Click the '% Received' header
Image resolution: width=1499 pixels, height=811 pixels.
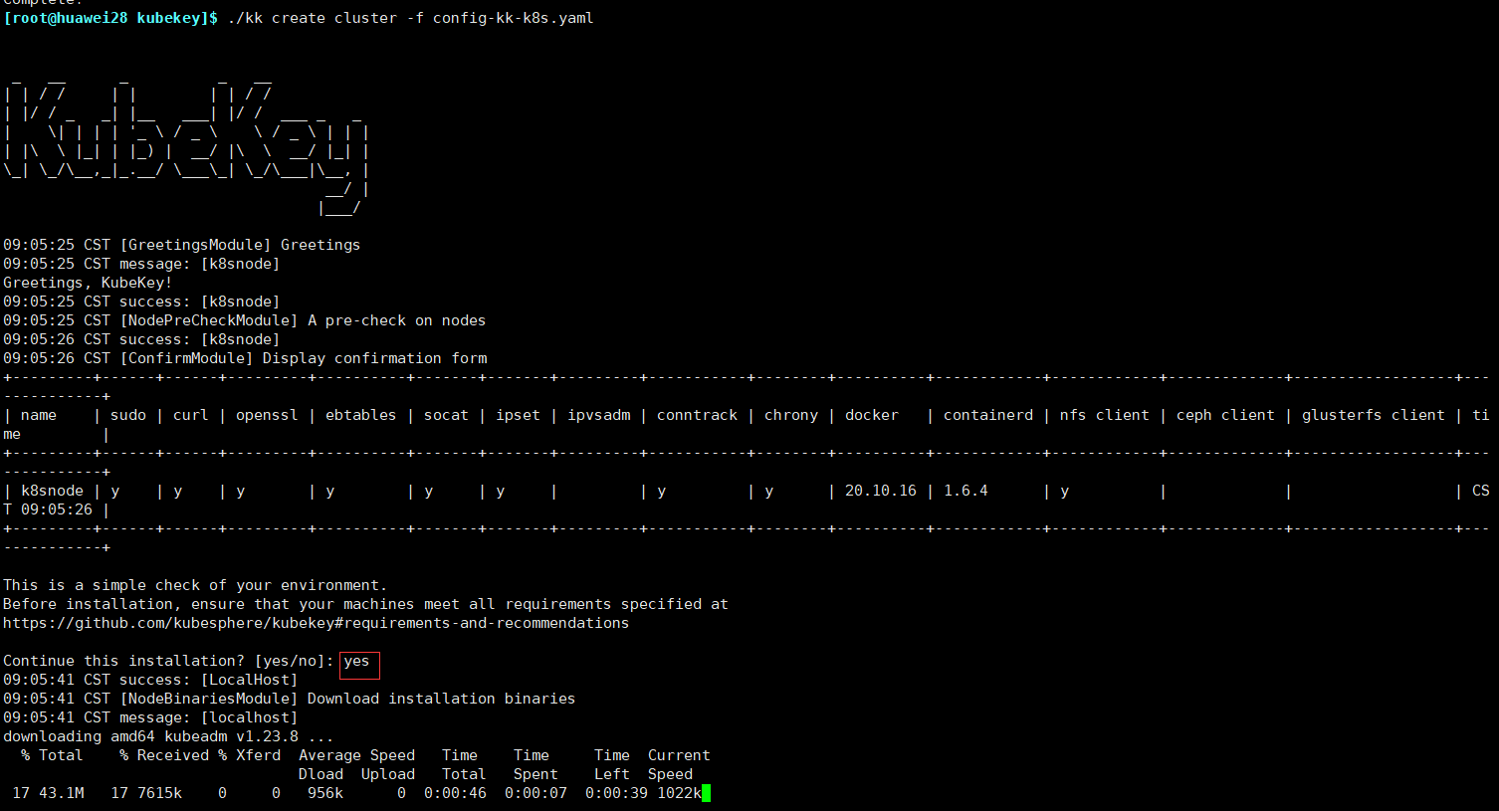[x=164, y=755]
